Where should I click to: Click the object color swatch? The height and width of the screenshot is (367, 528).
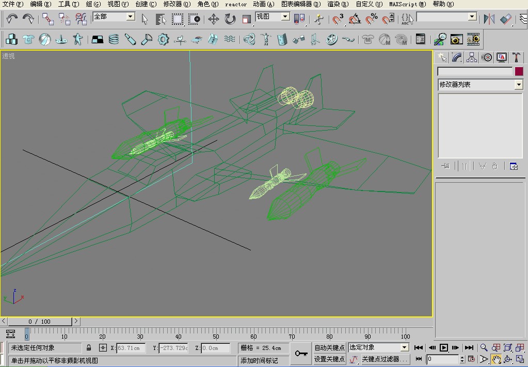(x=519, y=71)
